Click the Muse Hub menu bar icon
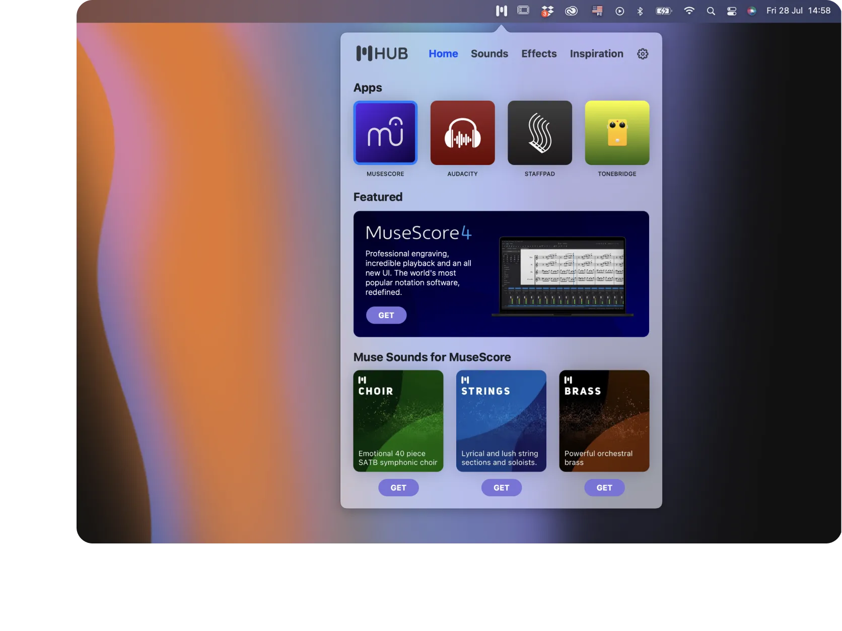 point(501,11)
